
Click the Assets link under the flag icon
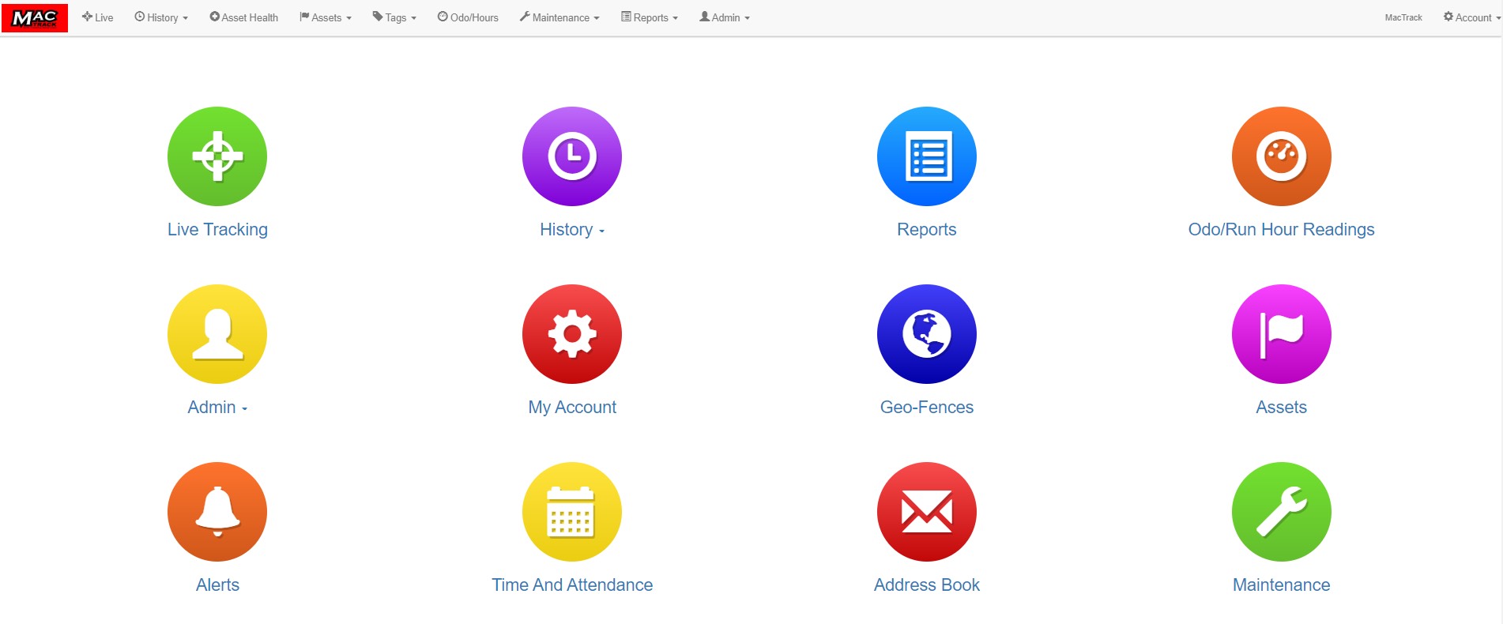pos(1282,408)
